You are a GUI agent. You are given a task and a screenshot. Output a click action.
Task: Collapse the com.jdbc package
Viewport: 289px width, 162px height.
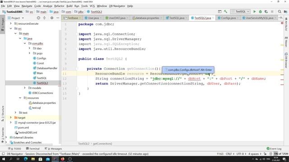point(25,43)
